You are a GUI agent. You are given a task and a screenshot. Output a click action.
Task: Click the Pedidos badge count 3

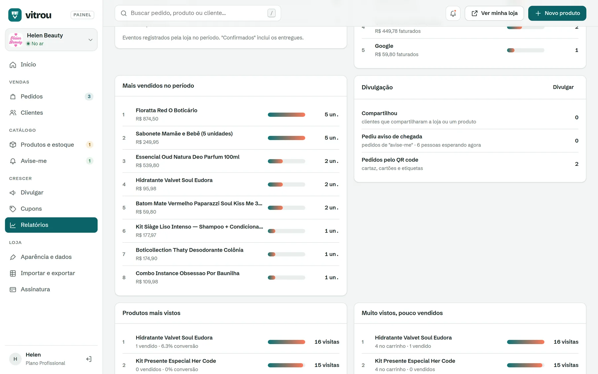(x=89, y=96)
